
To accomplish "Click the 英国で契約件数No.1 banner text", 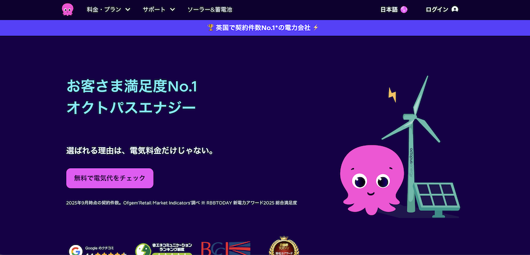I will (263, 28).
